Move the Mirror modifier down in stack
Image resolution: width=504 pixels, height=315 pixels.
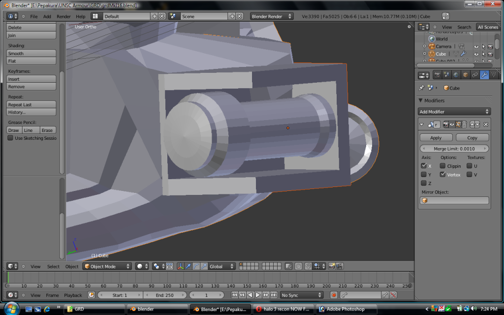477,125
